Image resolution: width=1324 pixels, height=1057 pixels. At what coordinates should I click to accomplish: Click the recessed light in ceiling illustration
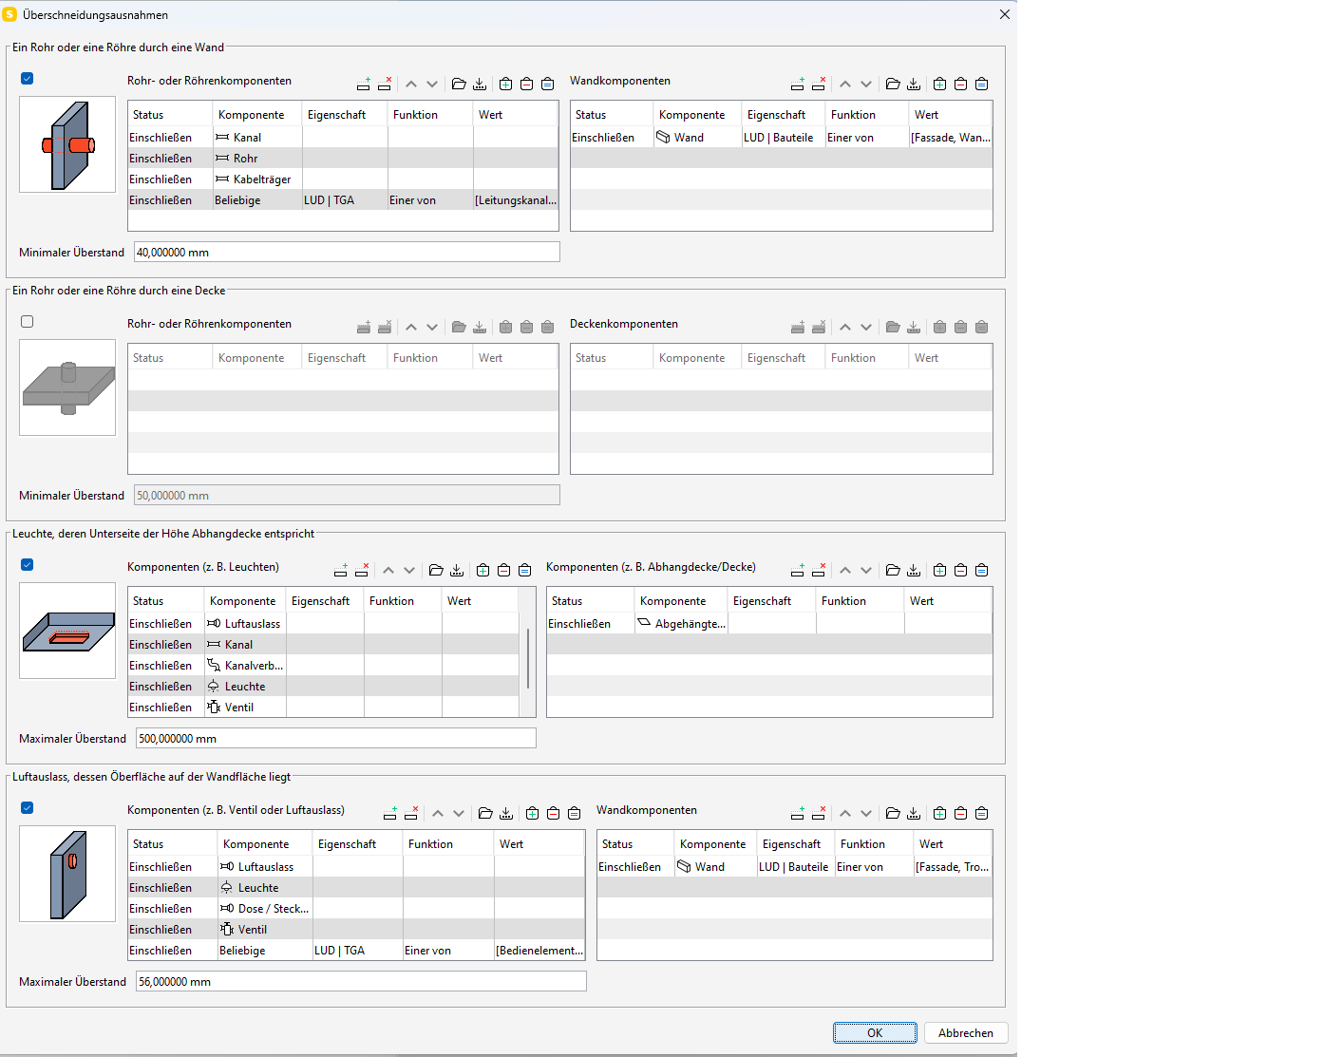(x=67, y=631)
